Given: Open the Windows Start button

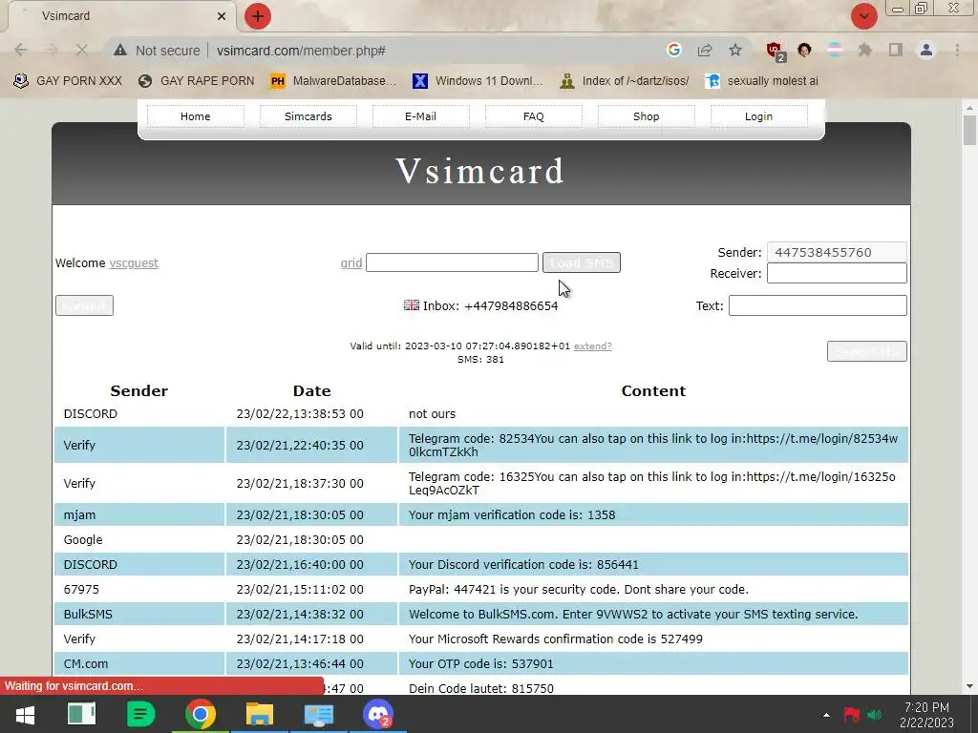Looking at the screenshot, I should tap(25, 714).
